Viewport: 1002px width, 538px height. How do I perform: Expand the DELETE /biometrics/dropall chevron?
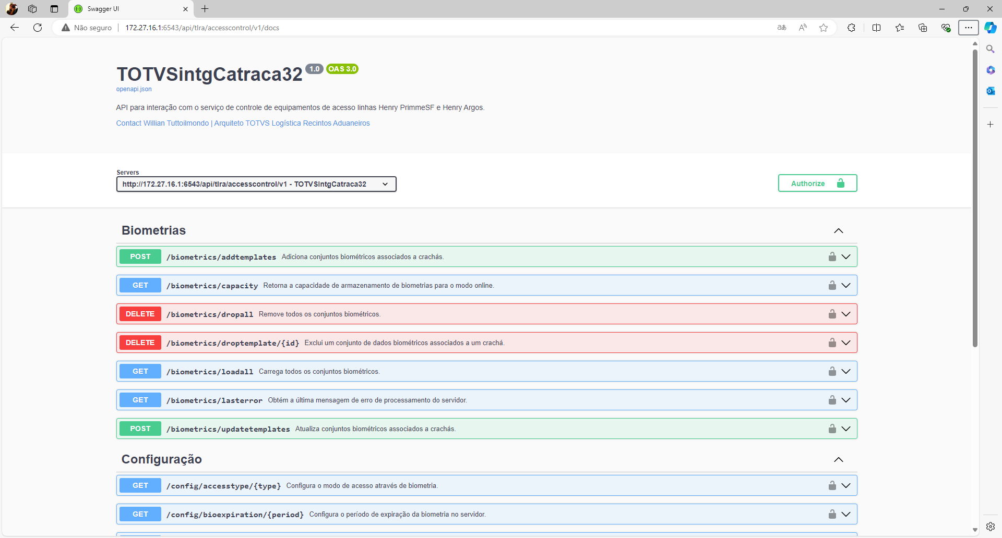point(846,314)
